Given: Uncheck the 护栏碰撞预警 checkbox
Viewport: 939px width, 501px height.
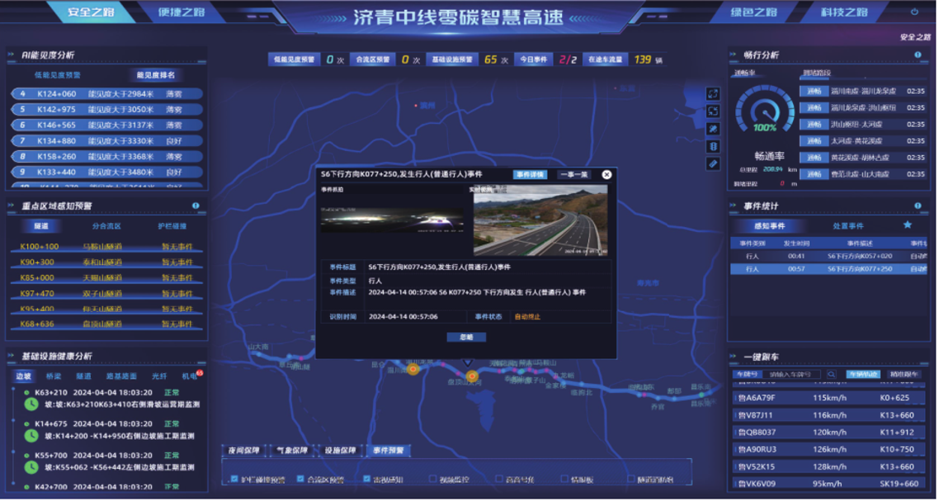Looking at the screenshot, I should coord(234,479).
